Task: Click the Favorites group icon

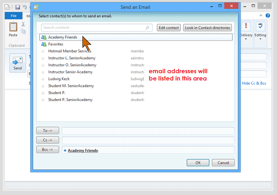Action: coord(44,44)
